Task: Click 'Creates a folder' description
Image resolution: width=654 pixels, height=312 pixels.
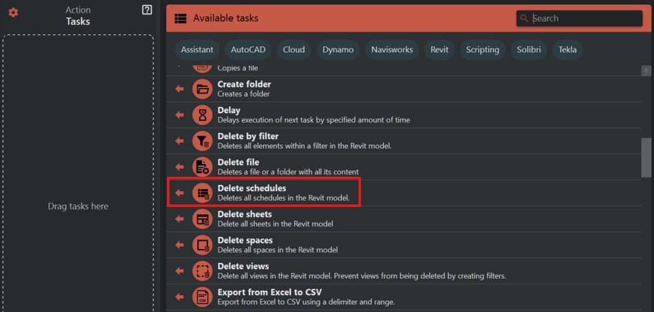Action: click(244, 94)
